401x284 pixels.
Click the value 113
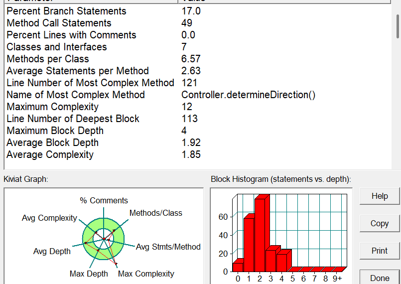pos(189,119)
